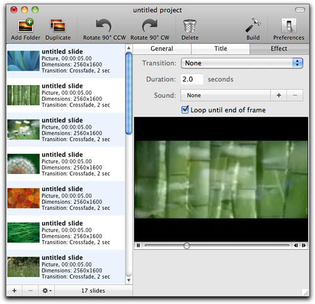Viewport: 315px width, 304px height.
Task: Open the Transition dropdown menu
Action: pyautogui.click(x=242, y=63)
